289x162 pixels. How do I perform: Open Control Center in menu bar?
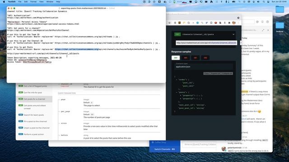click(268, 2)
